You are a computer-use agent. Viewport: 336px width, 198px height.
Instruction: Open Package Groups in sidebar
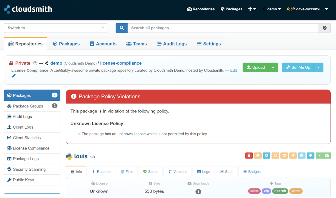click(x=32, y=106)
